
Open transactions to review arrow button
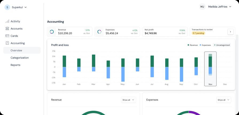pyautogui.click(x=230, y=32)
